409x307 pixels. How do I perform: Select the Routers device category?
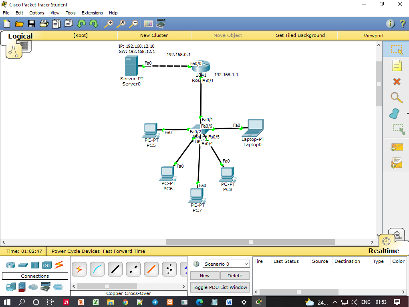tap(11, 265)
